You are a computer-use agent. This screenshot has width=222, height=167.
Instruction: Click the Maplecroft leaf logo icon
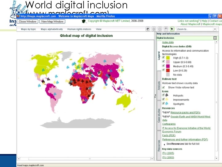point(84,21)
